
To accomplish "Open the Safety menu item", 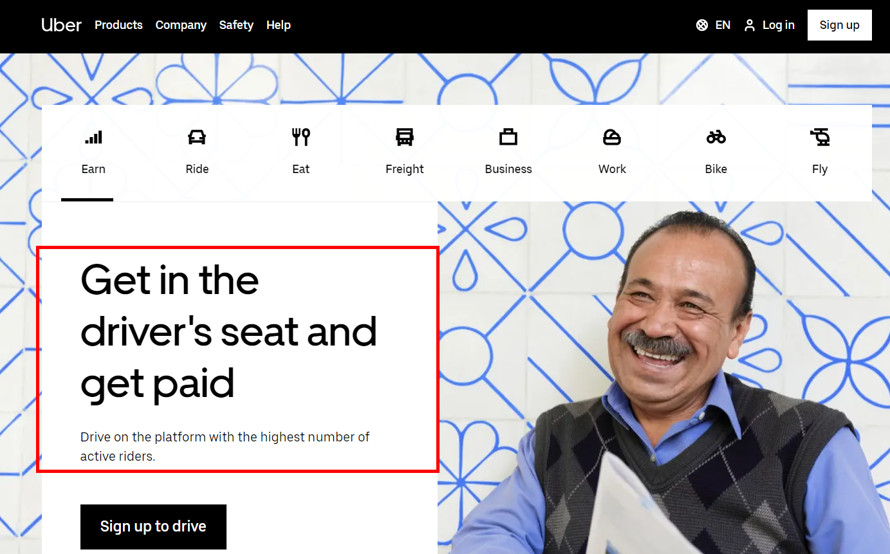I will tap(236, 25).
